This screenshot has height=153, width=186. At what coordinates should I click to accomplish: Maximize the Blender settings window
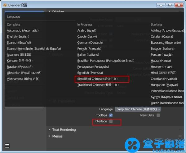[x=170, y=5]
